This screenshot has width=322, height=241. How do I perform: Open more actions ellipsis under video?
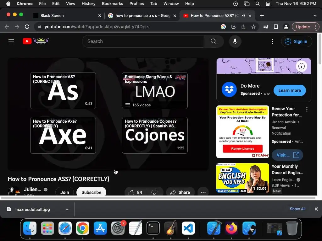(203, 192)
